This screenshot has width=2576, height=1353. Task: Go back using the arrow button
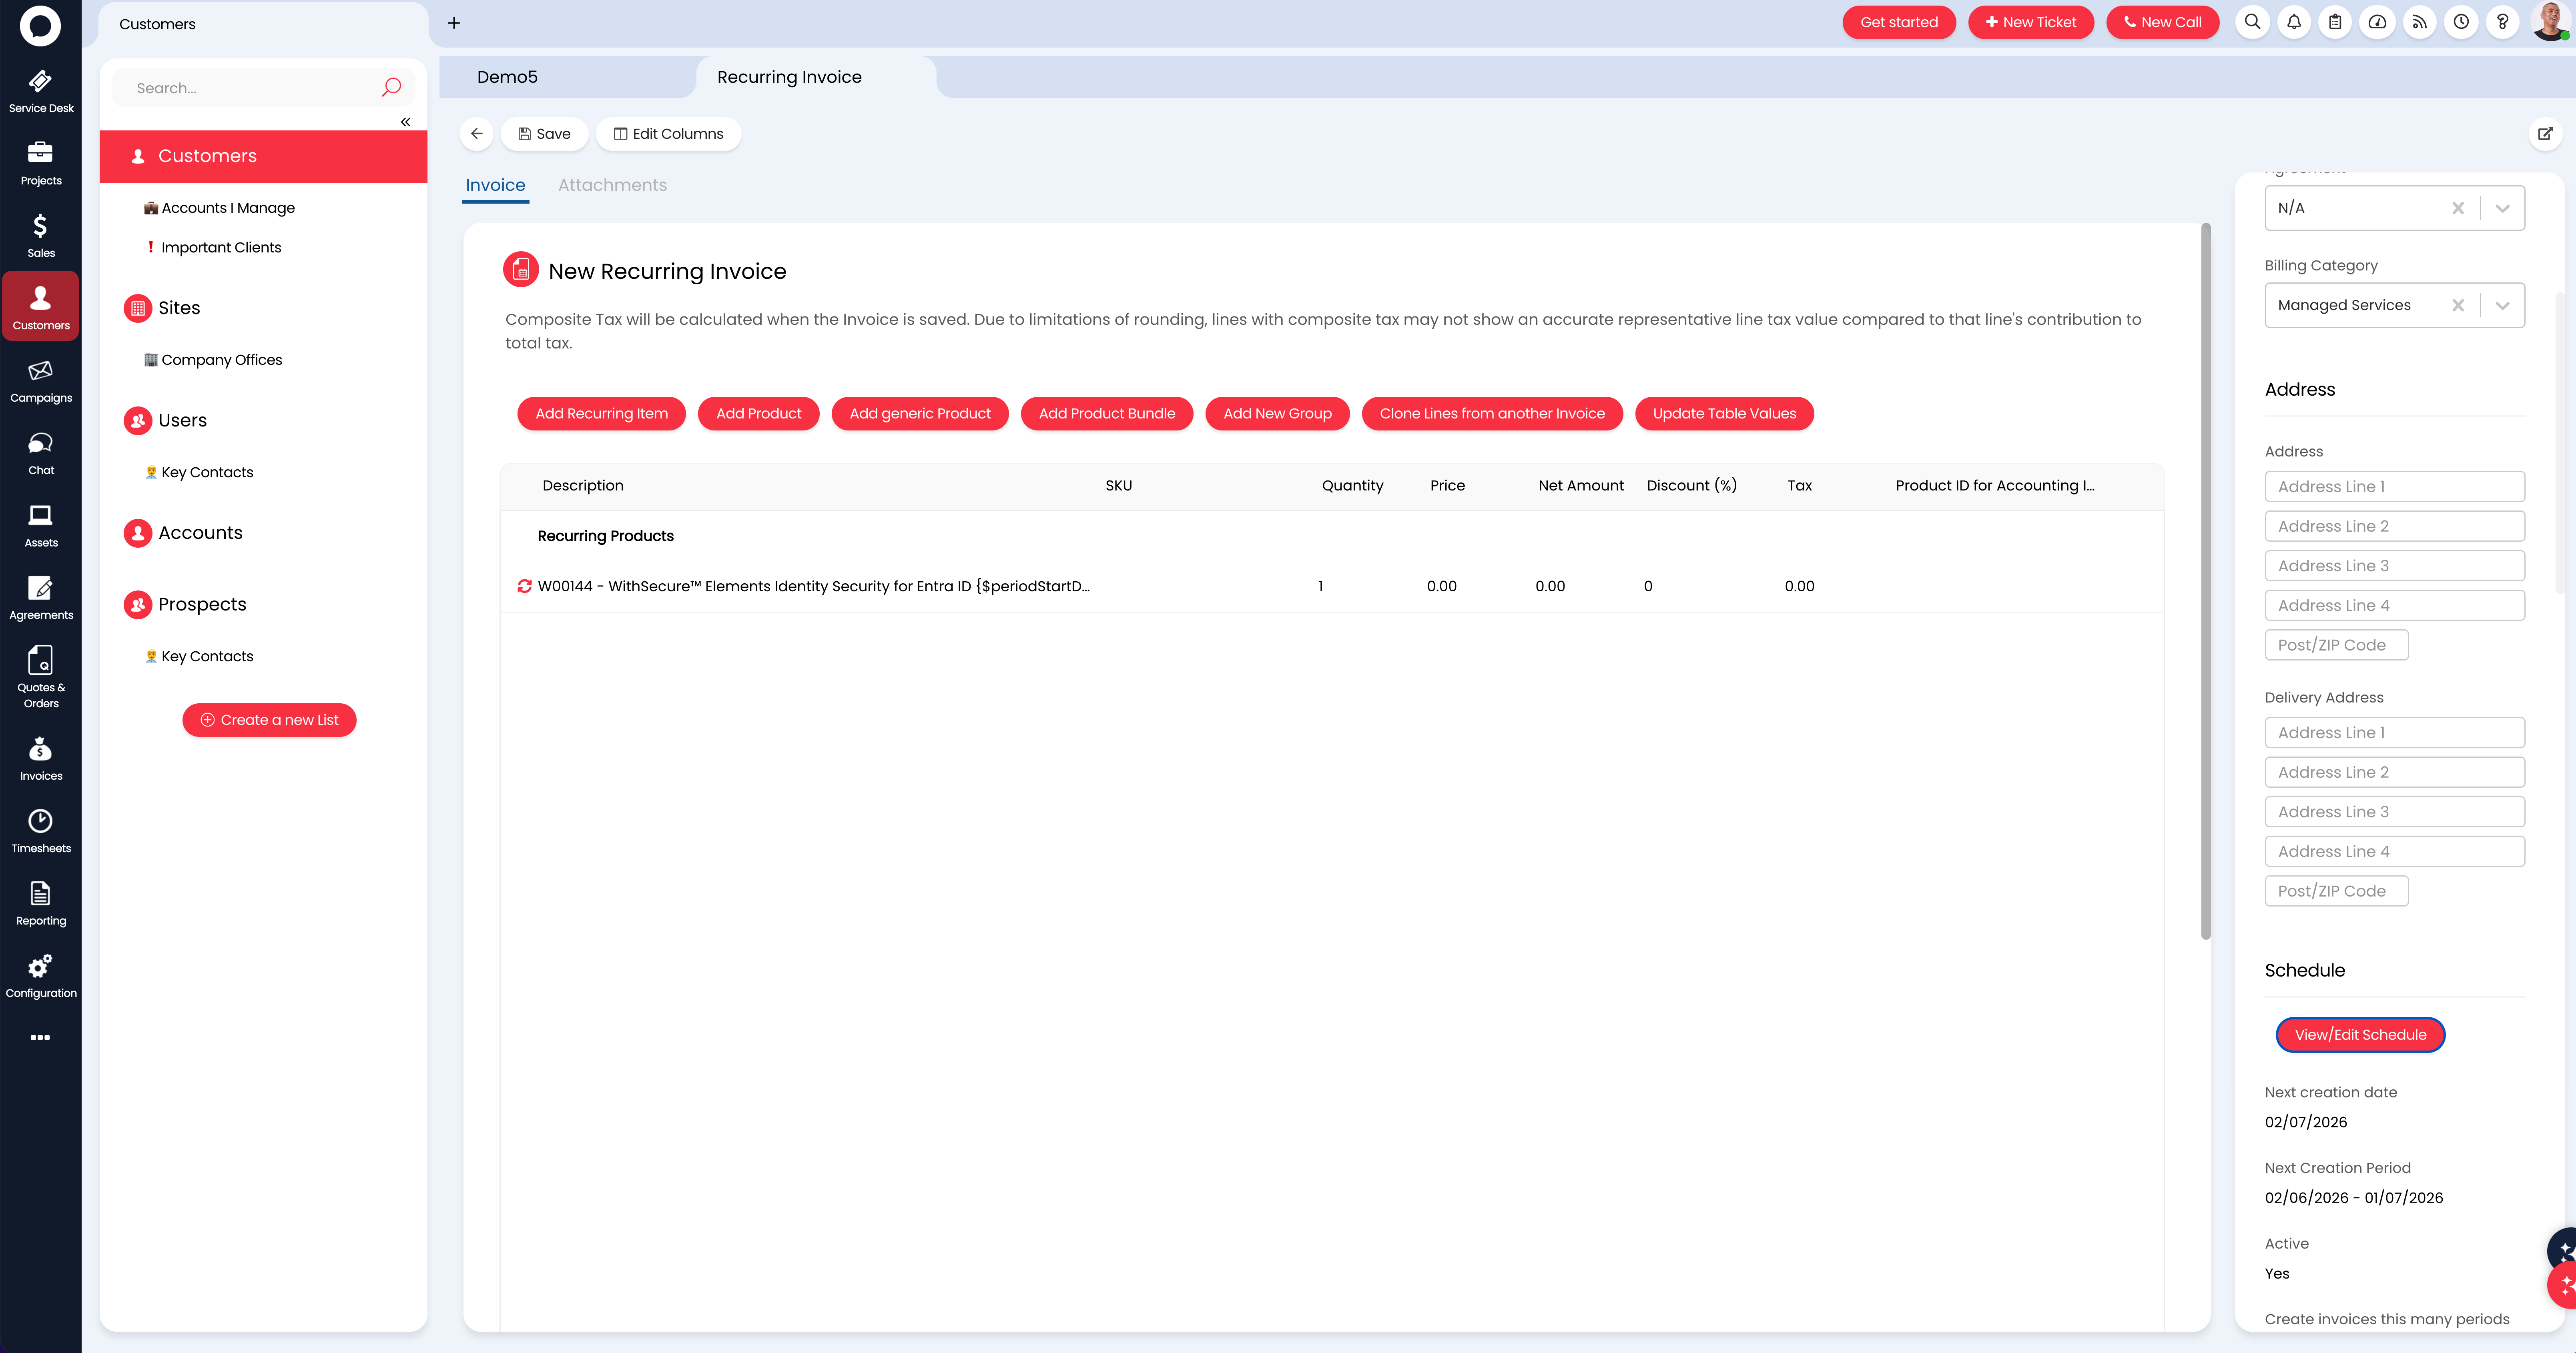[x=477, y=134]
